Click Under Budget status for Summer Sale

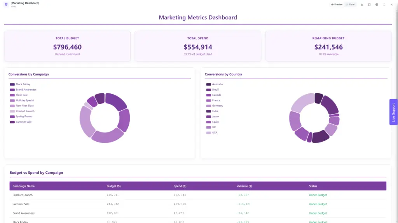(318, 204)
